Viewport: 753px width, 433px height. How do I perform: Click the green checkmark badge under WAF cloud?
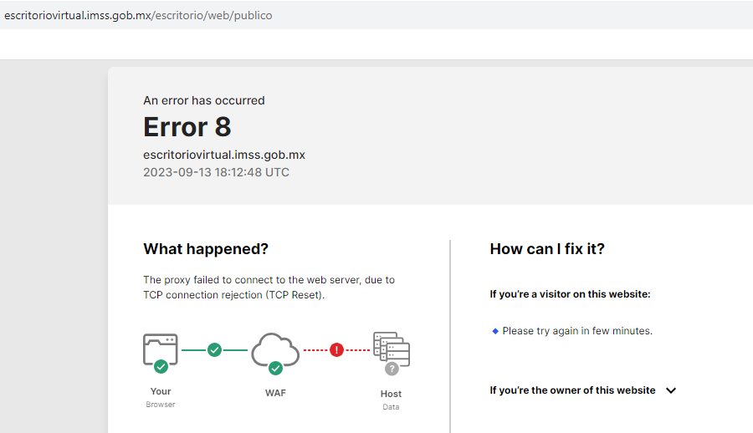click(275, 368)
